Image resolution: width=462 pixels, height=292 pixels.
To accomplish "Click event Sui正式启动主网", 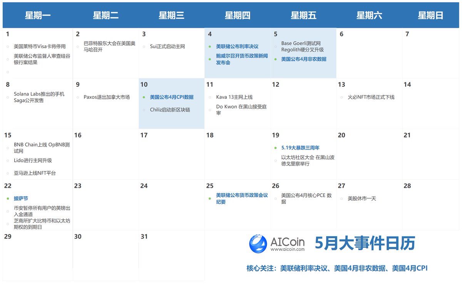I will (x=167, y=46).
